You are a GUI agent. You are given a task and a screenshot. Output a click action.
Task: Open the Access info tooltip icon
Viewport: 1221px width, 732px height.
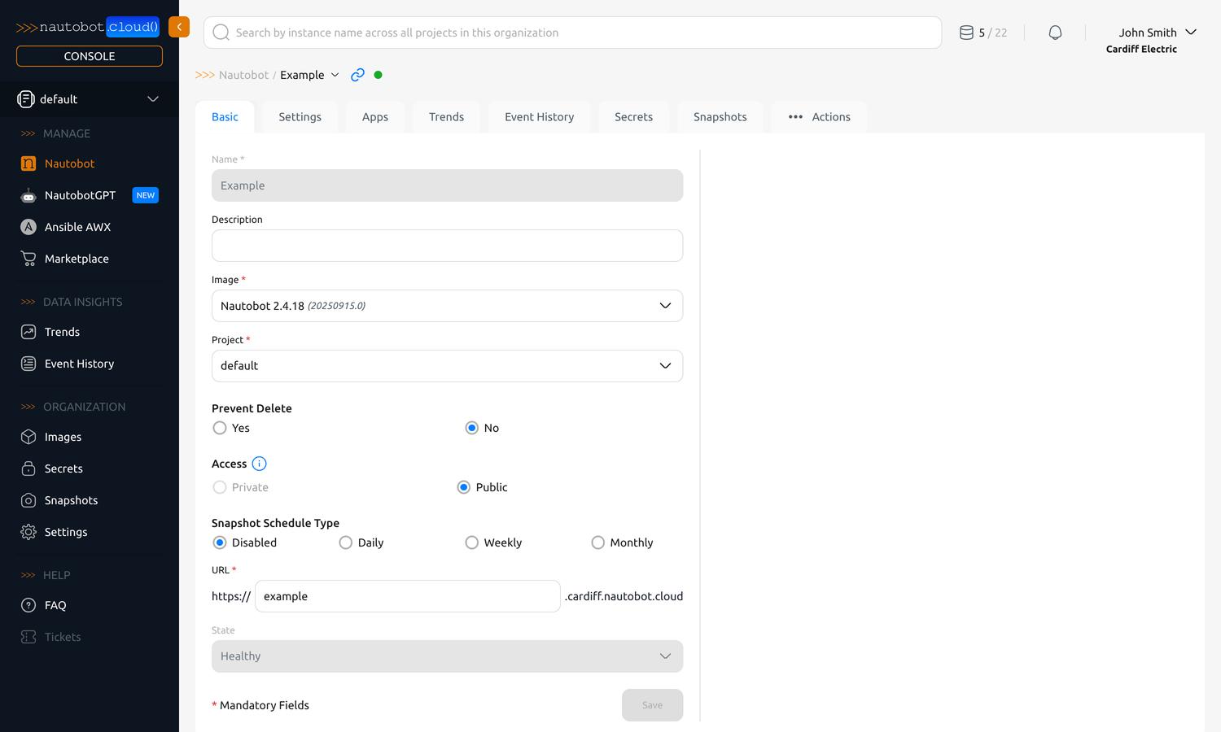click(x=259, y=463)
